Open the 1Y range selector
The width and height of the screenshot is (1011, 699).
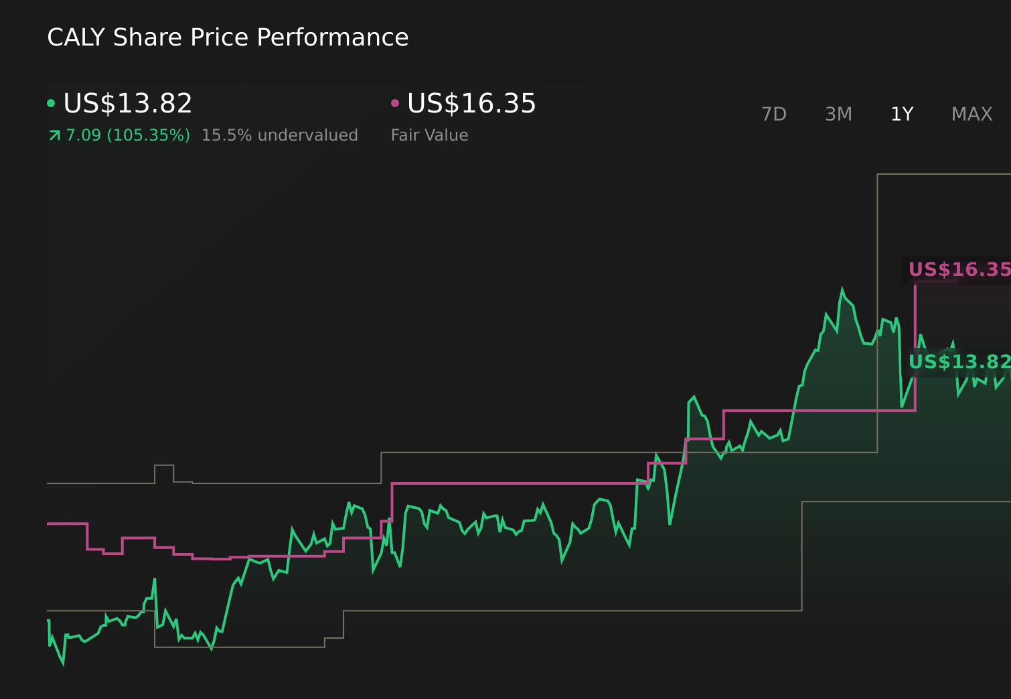tap(901, 114)
